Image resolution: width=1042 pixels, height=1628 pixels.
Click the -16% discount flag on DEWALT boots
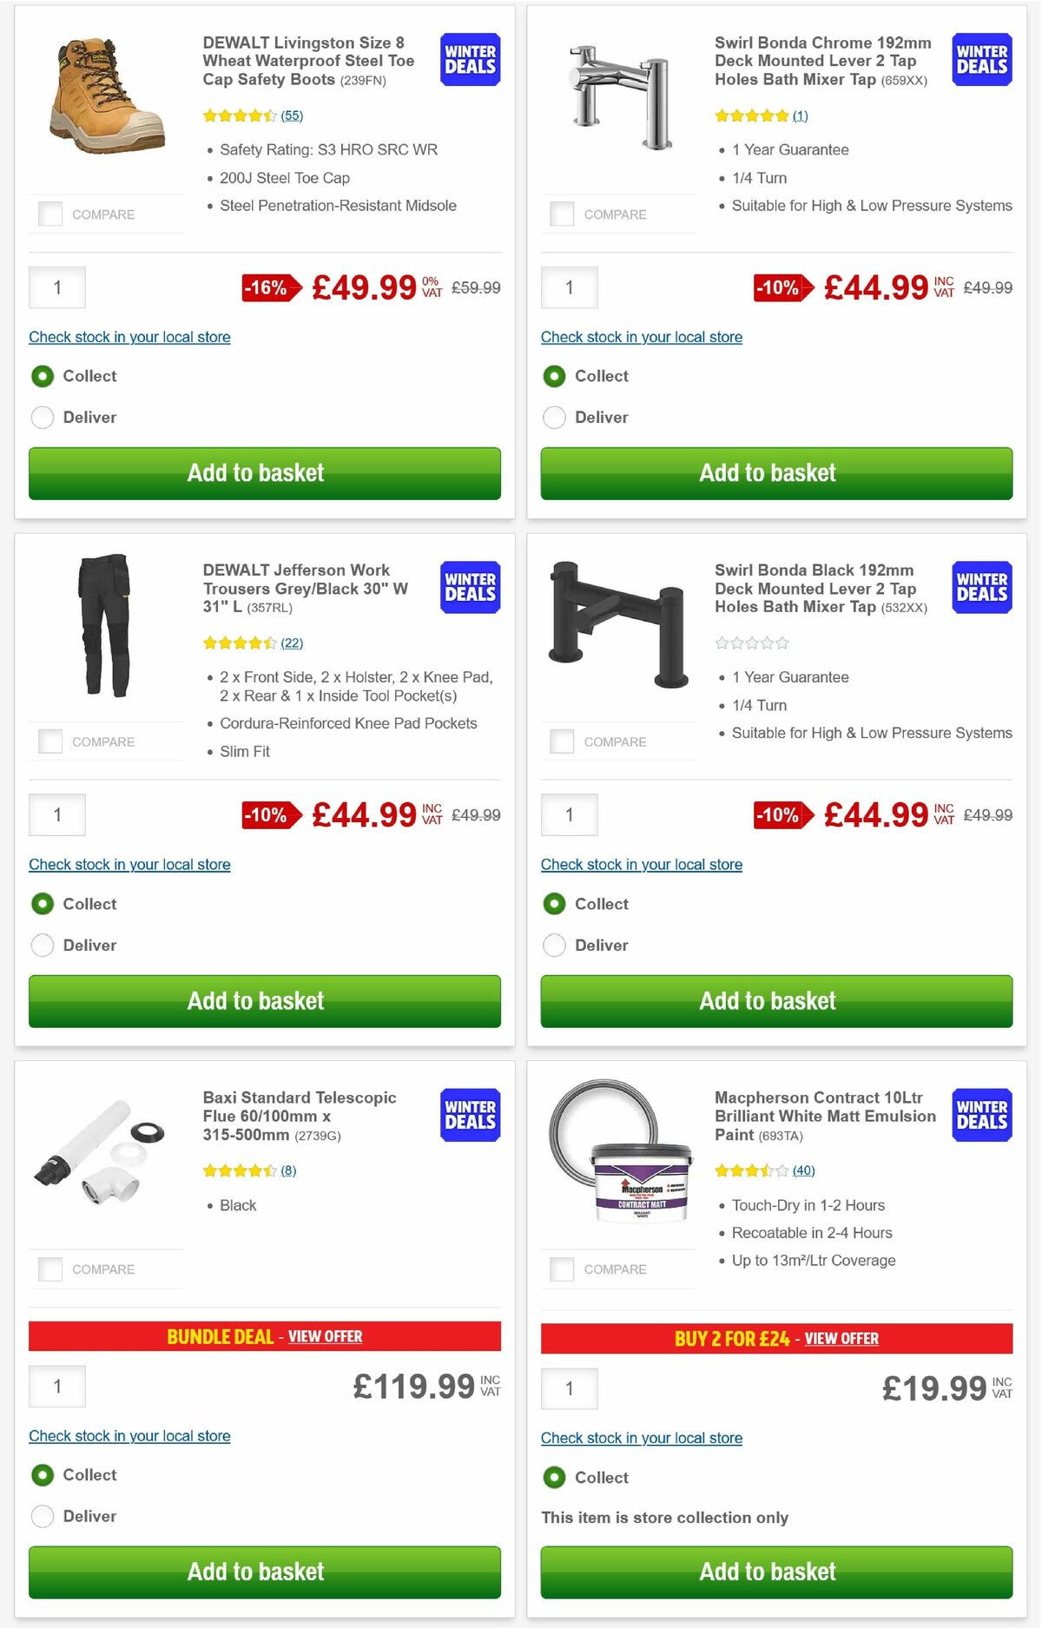point(267,287)
